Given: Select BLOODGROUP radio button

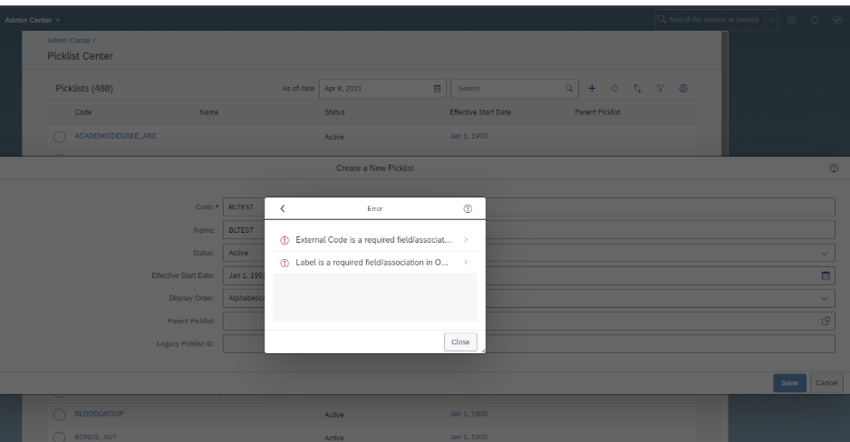Looking at the screenshot, I should point(59,415).
